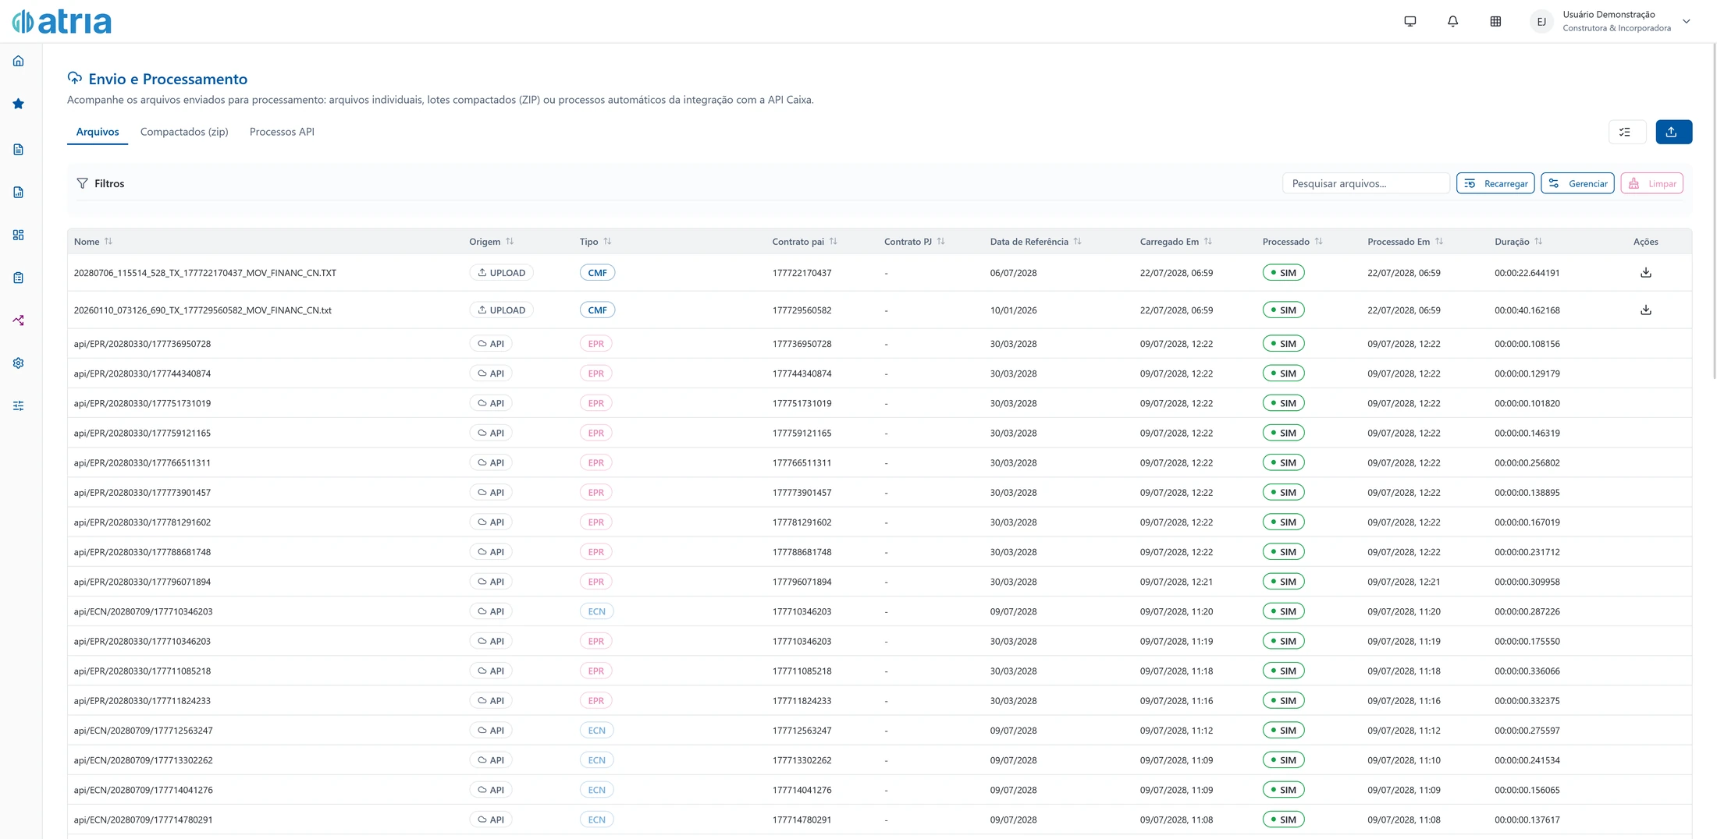Image resolution: width=1717 pixels, height=839 pixels.
Task: Click the monitor icon in header
Action: coord(1410,21)
